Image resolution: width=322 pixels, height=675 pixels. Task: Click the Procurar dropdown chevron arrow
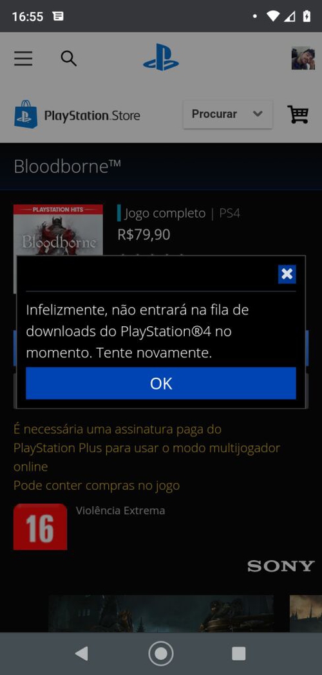coord(258,114)
